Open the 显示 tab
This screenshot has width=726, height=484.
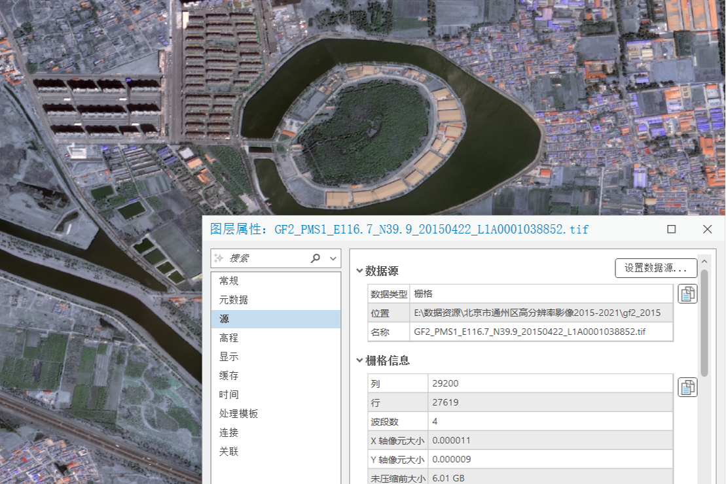(276, 356)
